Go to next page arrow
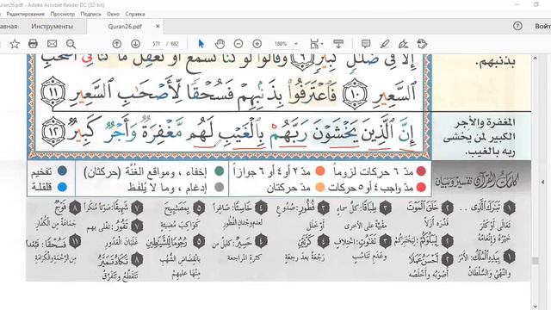This screenshot has width=551, height=310. (x=135, y=44)
